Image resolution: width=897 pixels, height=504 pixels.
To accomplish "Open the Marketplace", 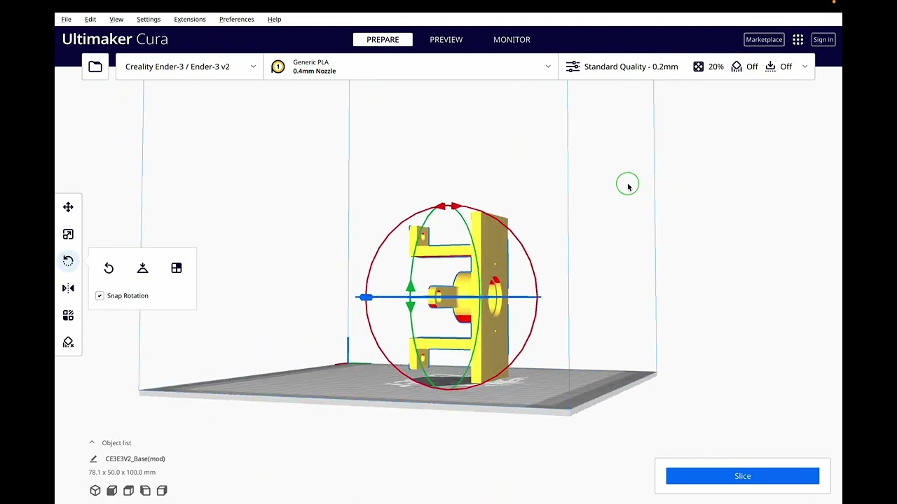I will pos(764,40).
